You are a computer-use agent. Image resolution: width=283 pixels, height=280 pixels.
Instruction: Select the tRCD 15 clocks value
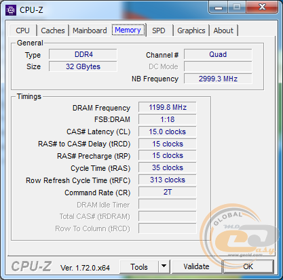[x=168, y=144]
